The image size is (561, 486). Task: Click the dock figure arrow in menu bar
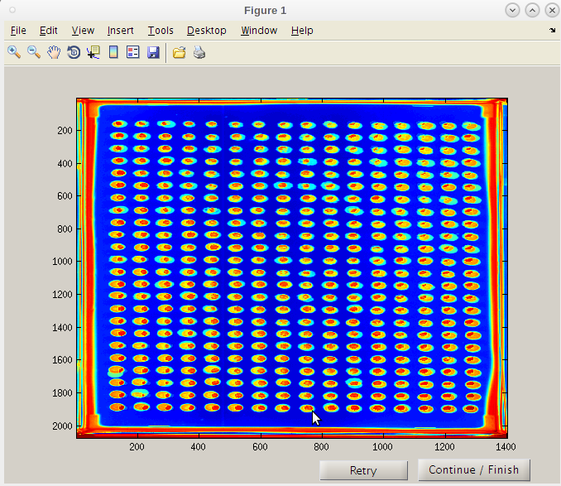click(x=552, y=30)
